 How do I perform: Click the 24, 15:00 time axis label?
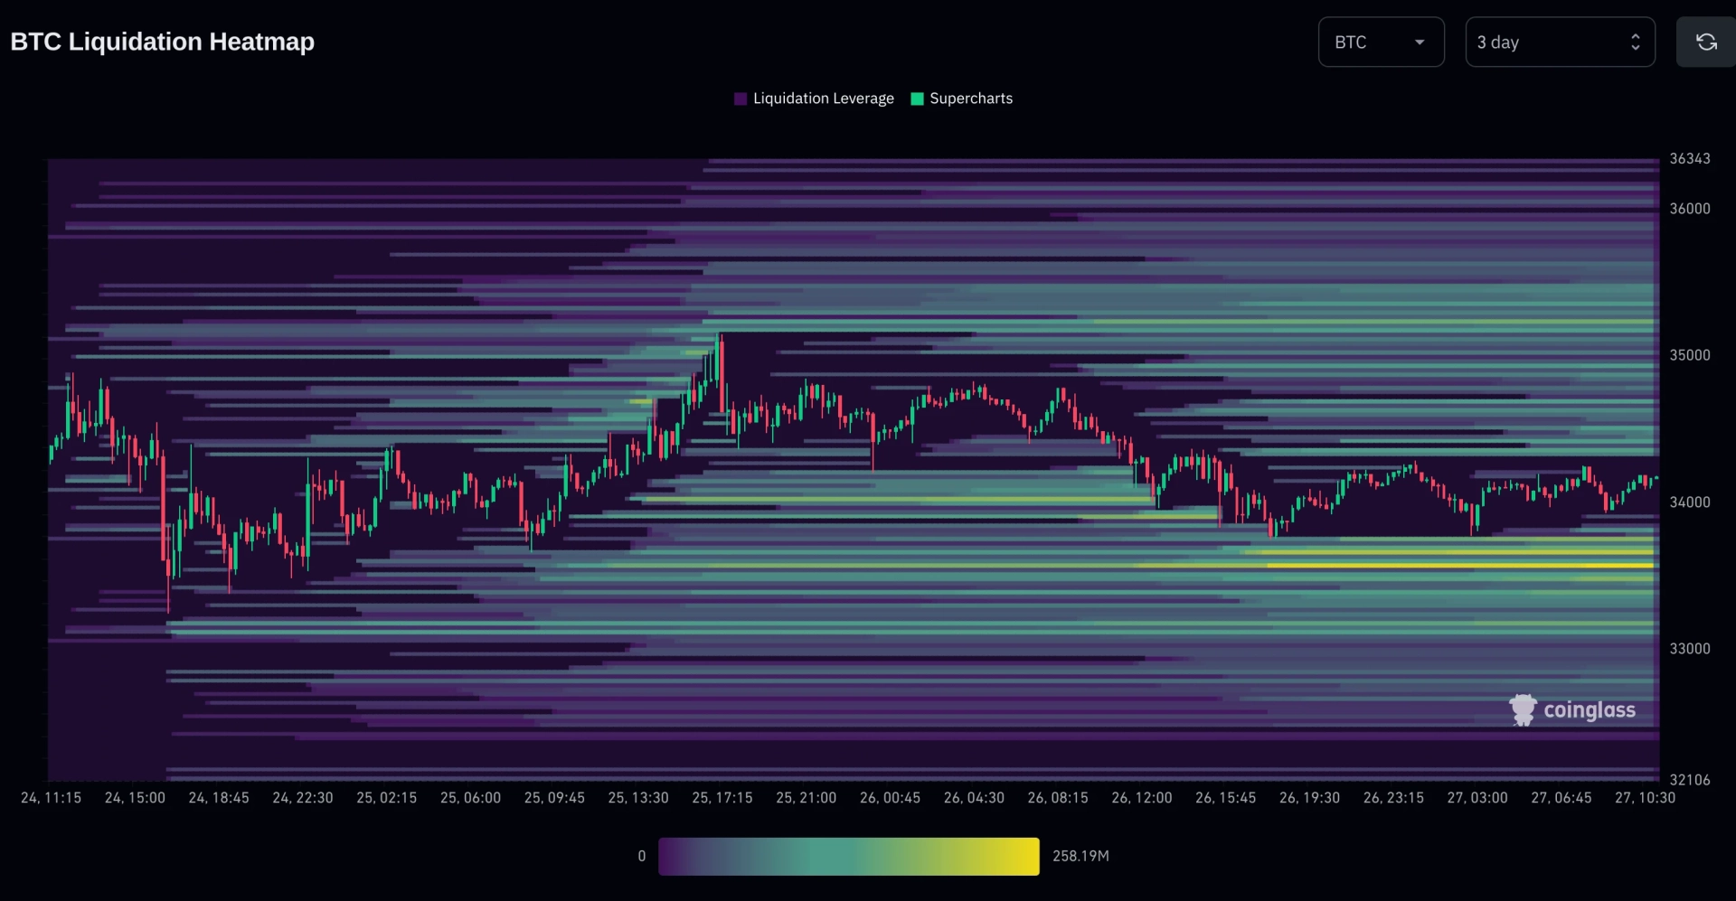[x=135, y=798]
